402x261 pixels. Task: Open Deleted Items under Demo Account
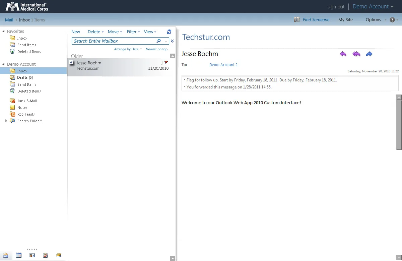(x=29, y=91)
